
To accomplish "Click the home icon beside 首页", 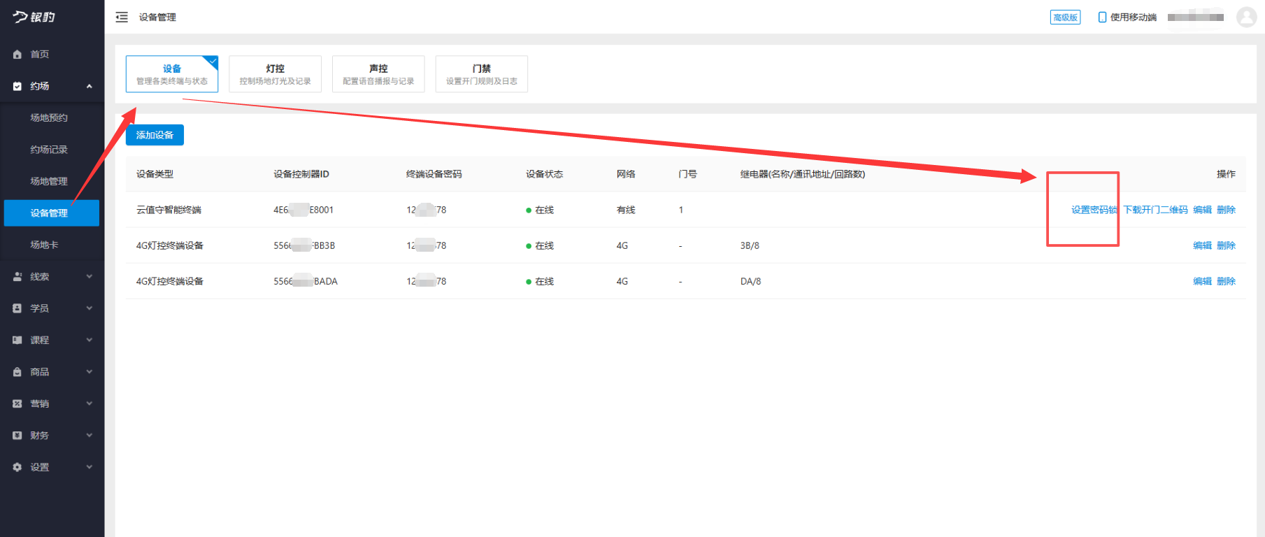I will 17,55.
